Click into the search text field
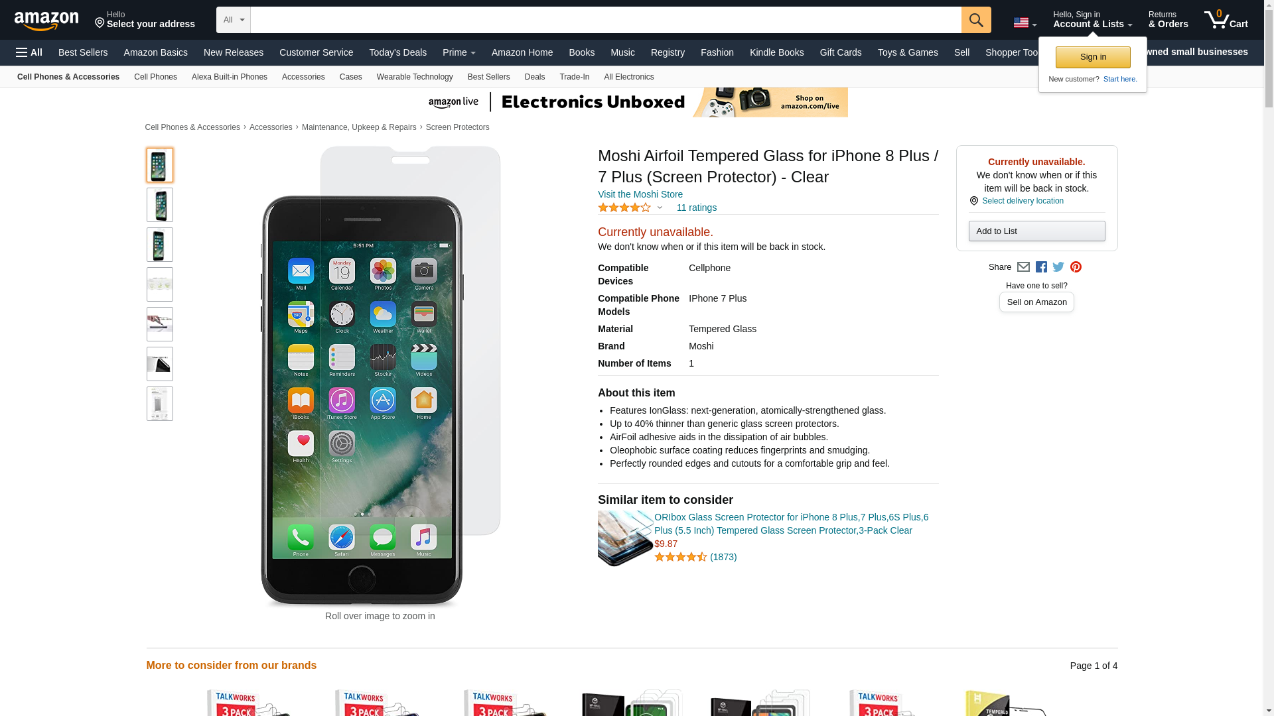The width and height of the screenshot is (1274, 716). (x=606, y=20)
